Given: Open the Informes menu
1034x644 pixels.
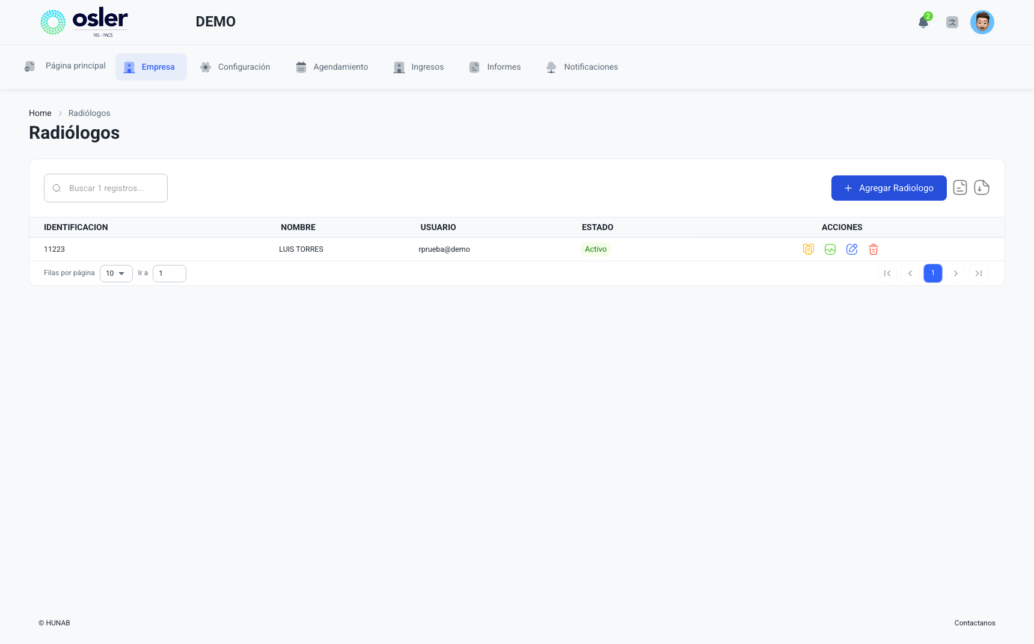Looking at the screenshot, I should pos(495,67).
